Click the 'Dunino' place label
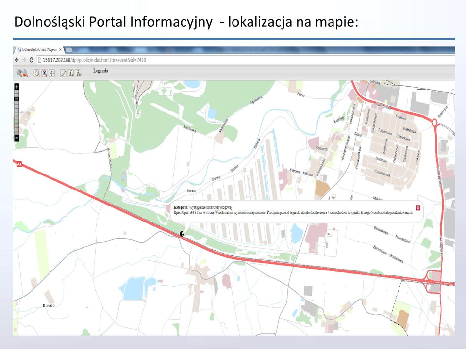 coord(49,305)
